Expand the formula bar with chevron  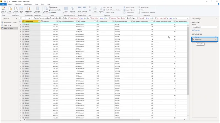click(x=188, y=18)
